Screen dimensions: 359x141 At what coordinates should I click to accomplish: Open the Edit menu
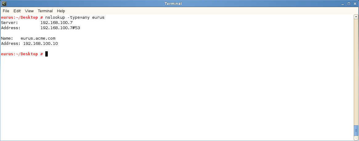click(17, 11)
